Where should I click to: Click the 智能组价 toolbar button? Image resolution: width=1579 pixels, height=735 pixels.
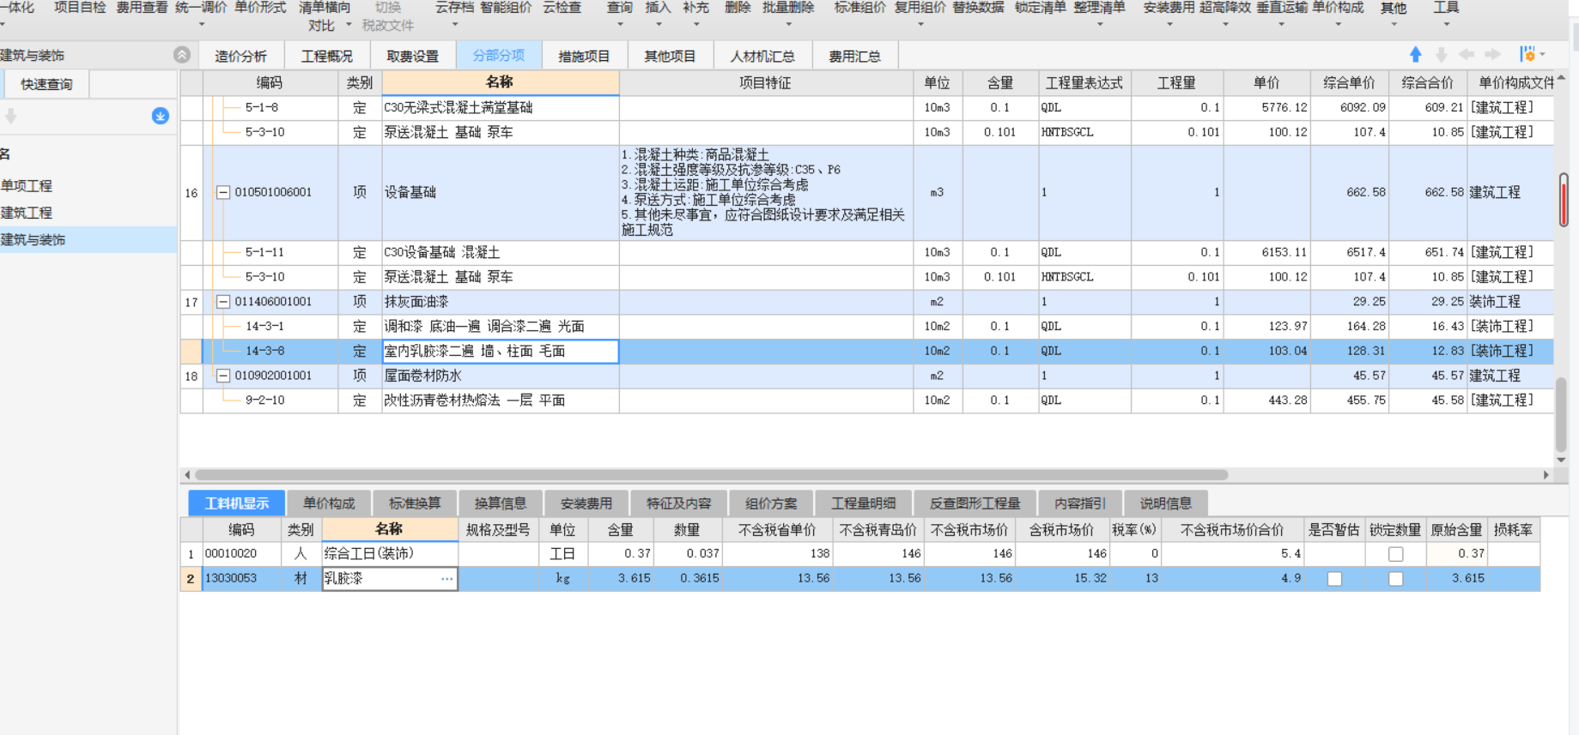[507, 8]
